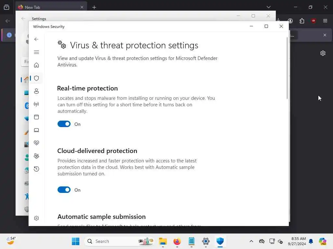
Task: Open Account protection person icon
Action: pos(36,91)
